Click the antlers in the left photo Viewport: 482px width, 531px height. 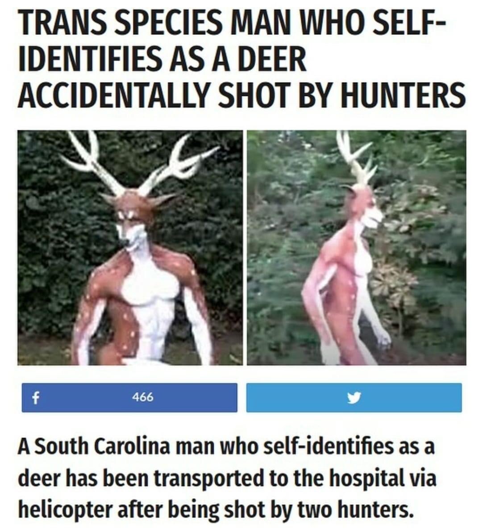(138, 164)
